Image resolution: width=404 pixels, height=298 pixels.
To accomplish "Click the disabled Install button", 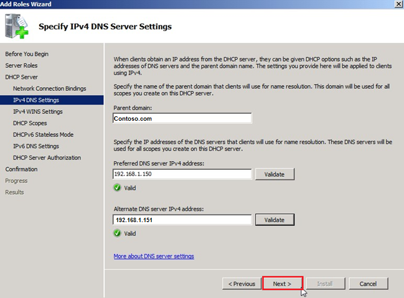I will 326,284.
